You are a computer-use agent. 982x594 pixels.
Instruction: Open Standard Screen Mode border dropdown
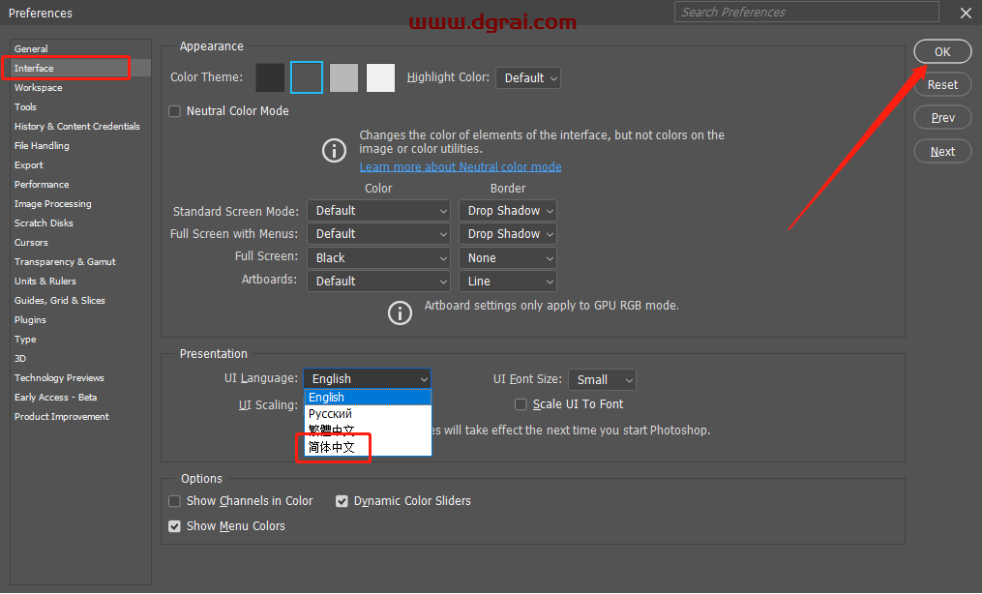508,211
